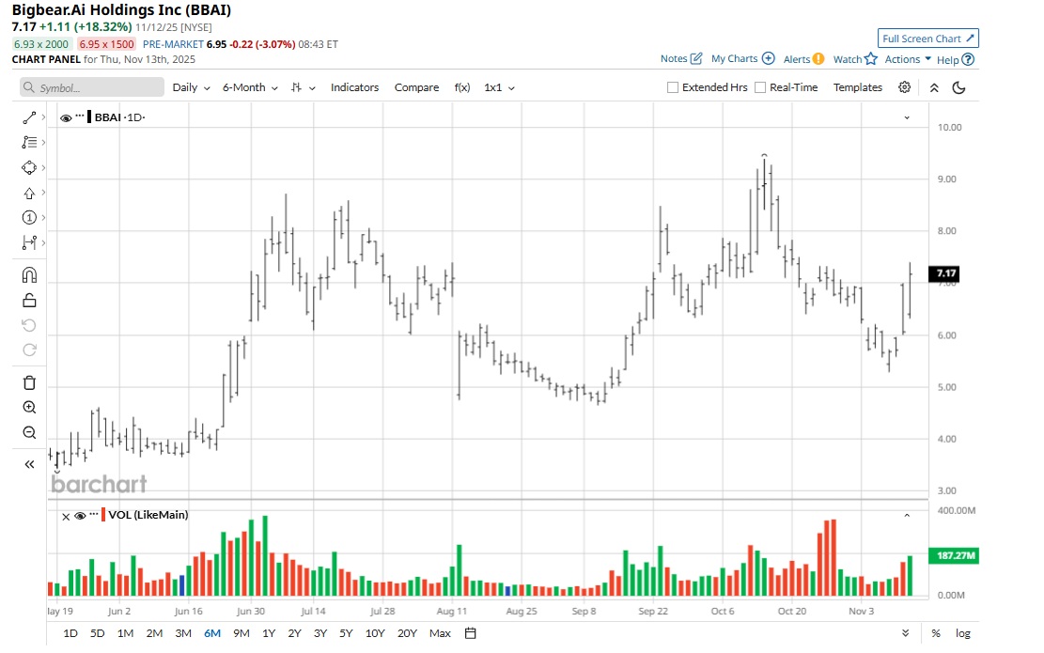This screenshot has width=1044, height=653.
Task: Switch to dark mode moon icon
Action: coord(958,88)
